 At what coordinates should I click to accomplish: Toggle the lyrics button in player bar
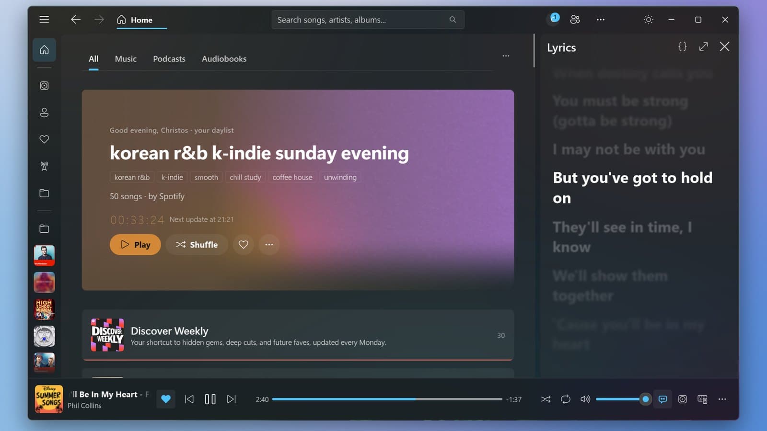[x=662, y=399]
